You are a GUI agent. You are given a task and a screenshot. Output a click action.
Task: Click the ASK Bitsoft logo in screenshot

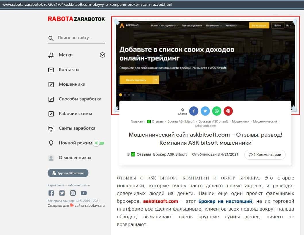[x=129, y=25]
